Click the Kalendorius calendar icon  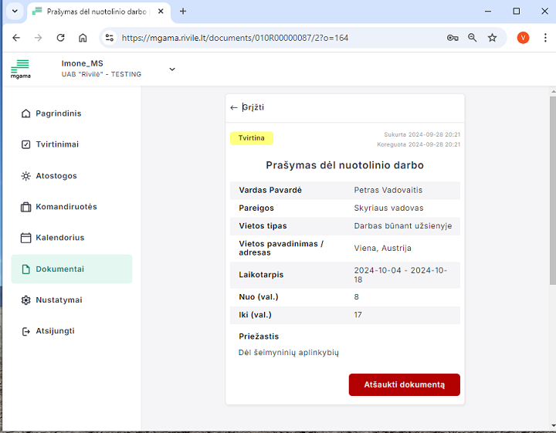coord(25,238)
